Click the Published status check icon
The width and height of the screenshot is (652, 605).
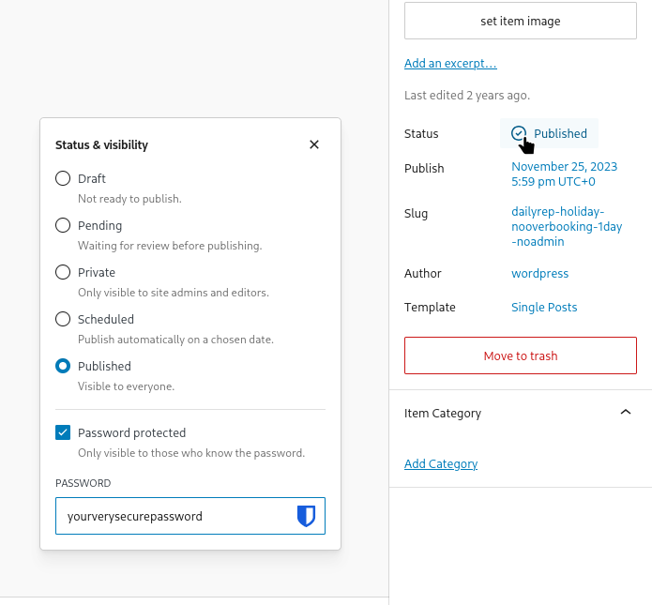[x=519, y=133]
